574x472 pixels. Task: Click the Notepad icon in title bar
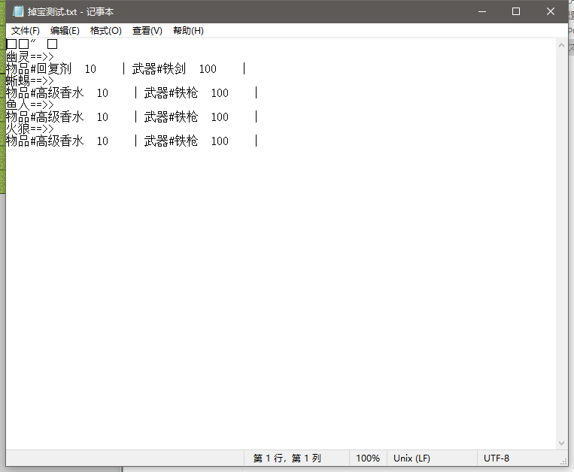(18, 11)
